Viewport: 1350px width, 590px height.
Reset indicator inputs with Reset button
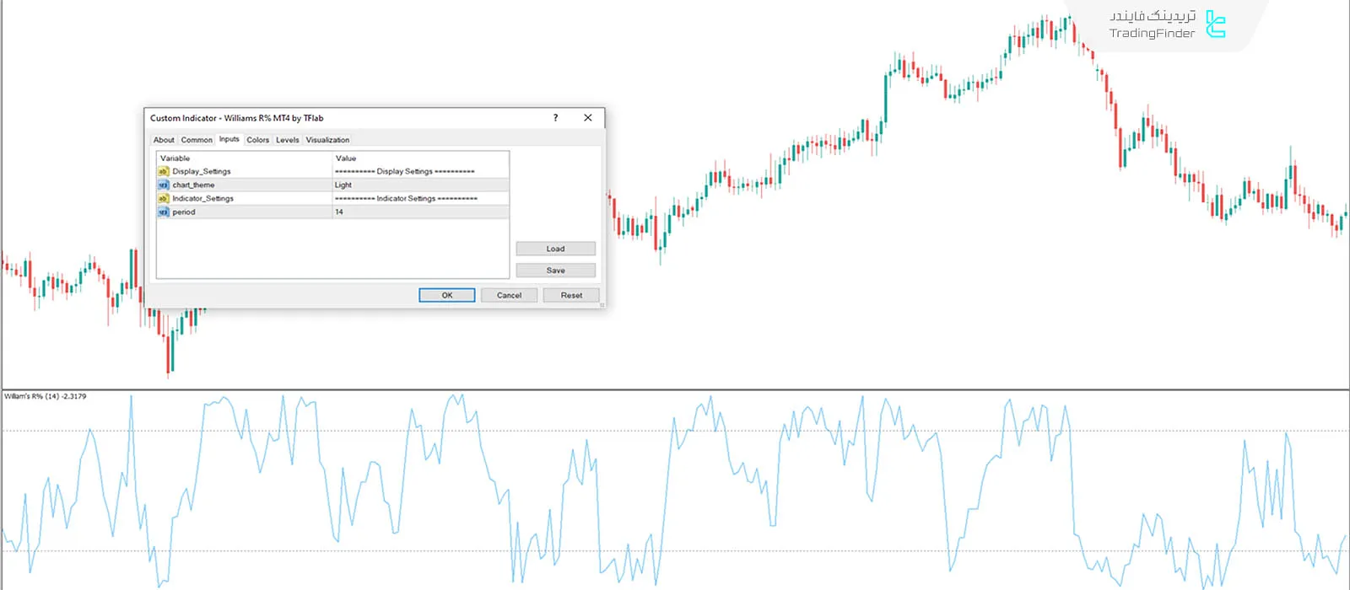pos(571,295)
